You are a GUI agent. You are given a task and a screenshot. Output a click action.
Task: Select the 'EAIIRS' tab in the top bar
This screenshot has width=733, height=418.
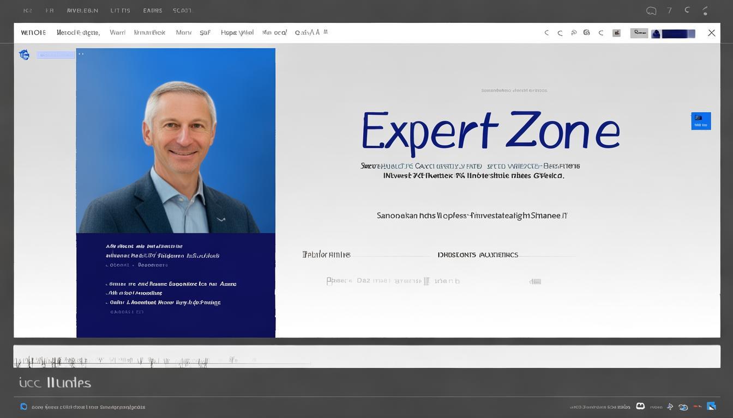click(153, 10)
